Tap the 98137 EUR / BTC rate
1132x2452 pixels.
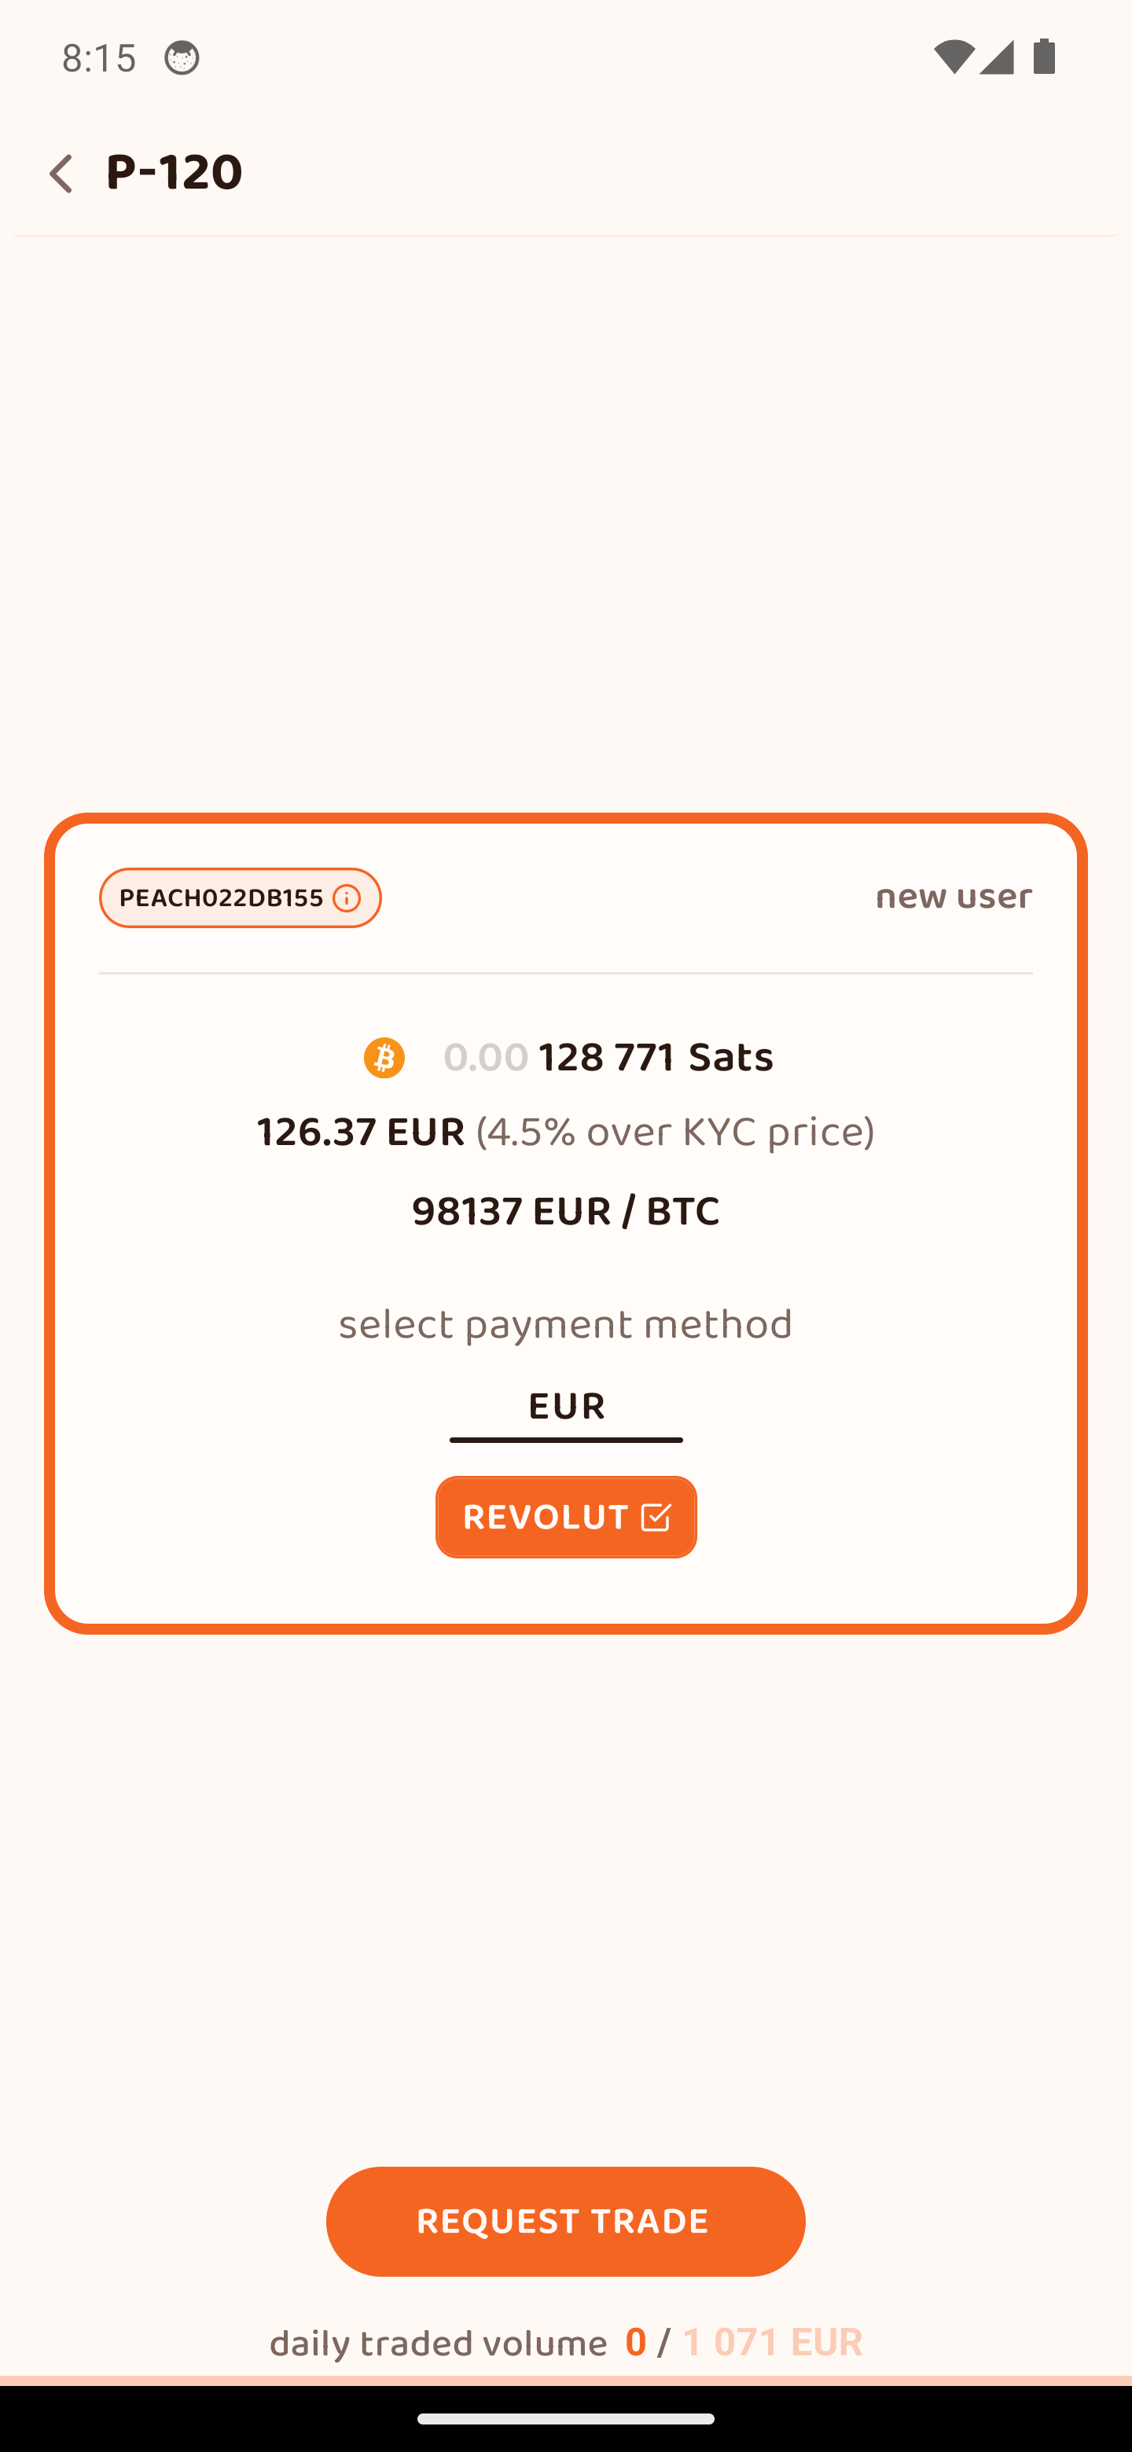[x=565, y=1212]
